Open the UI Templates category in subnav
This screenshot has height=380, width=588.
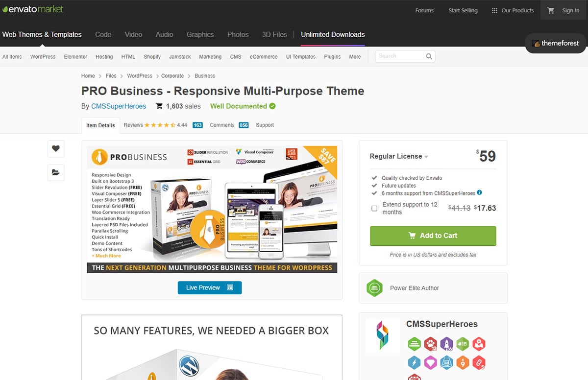coord(301,57)
